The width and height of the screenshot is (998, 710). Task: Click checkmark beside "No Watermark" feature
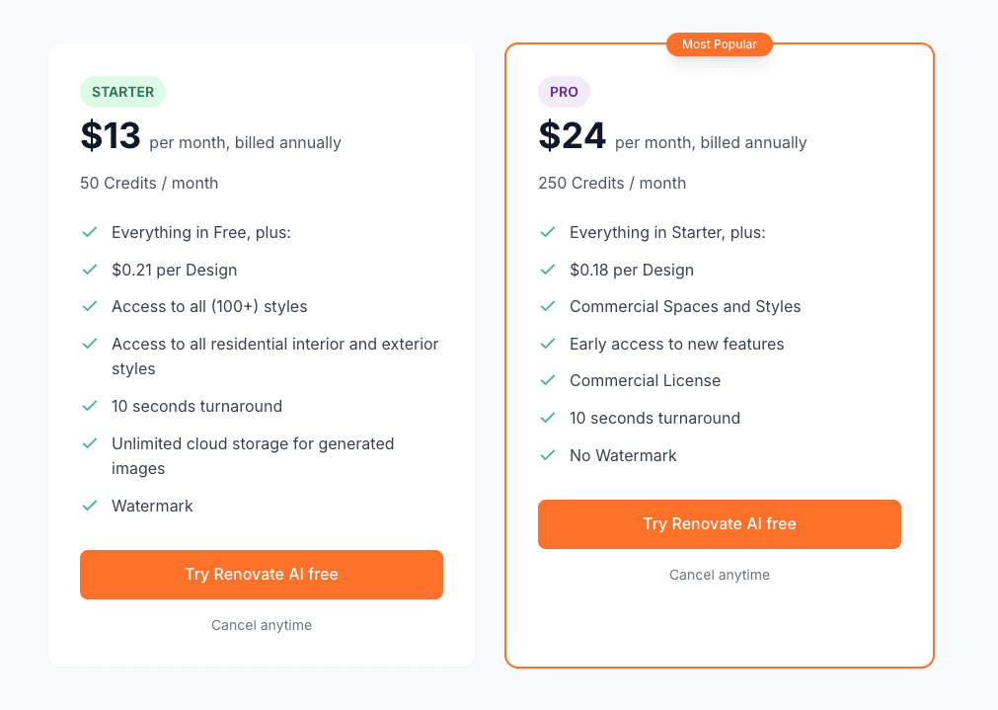point(548,455)
